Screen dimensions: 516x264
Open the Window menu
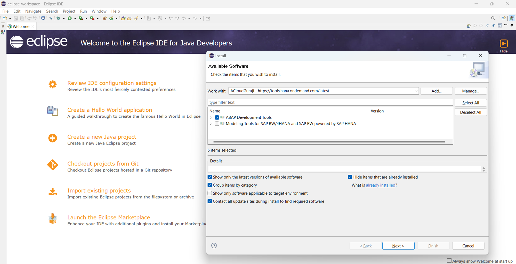click(99, 11)
